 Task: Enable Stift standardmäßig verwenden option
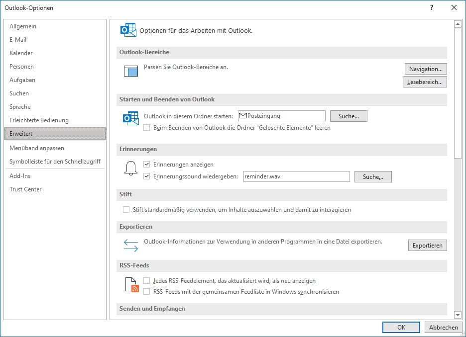pos(126,210)
